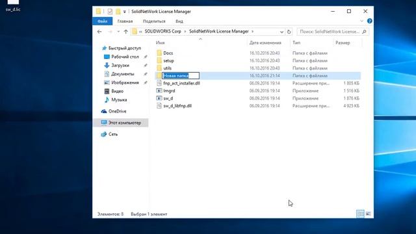The height and width of the screenshot is (234, 416).
Task: Sort by the Имя column header
Action: [161, 43]
